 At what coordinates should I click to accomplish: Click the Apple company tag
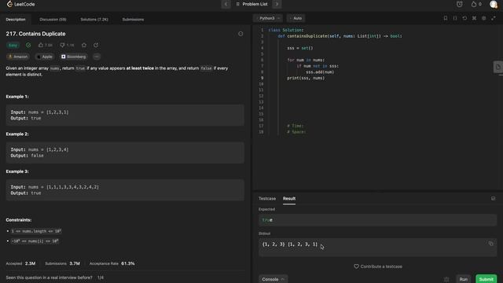[45, 57]
